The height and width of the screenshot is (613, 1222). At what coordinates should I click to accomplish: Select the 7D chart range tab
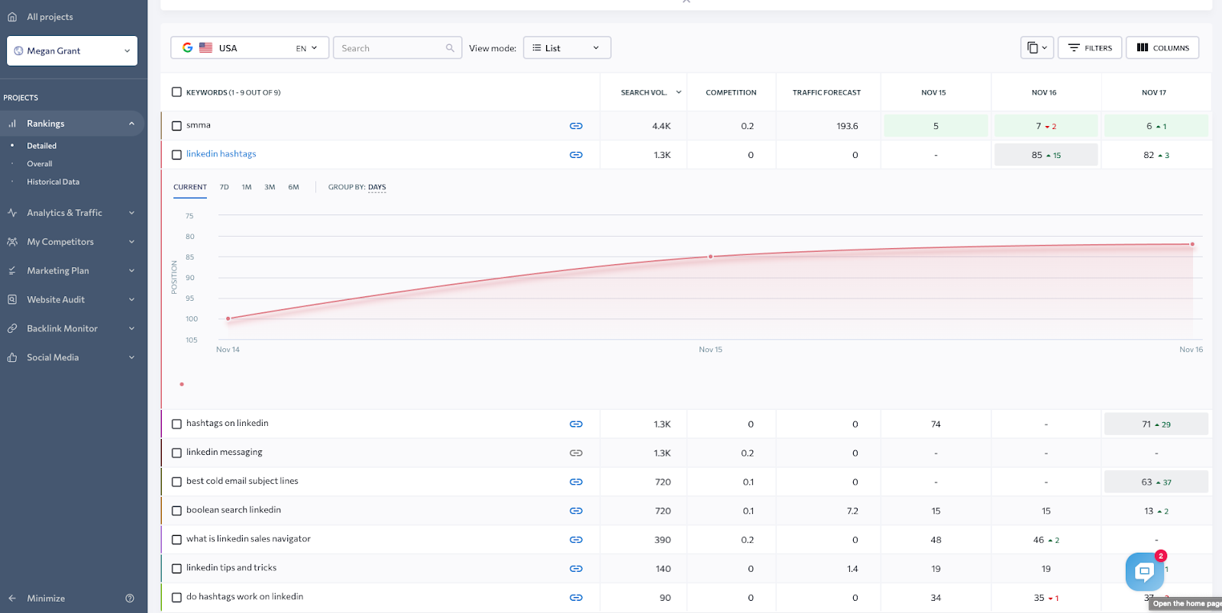(225, 187)
